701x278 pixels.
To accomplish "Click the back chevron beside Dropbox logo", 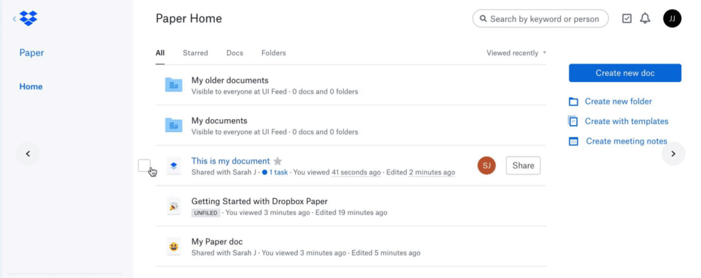I will tap(14, 18).
